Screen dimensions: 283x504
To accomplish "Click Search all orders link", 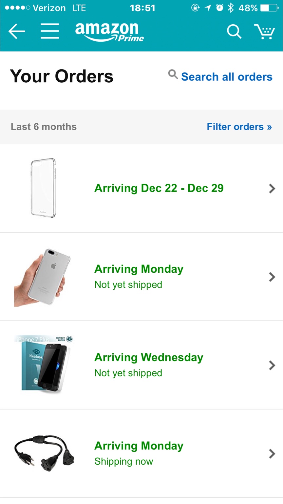I will [227, 77].
